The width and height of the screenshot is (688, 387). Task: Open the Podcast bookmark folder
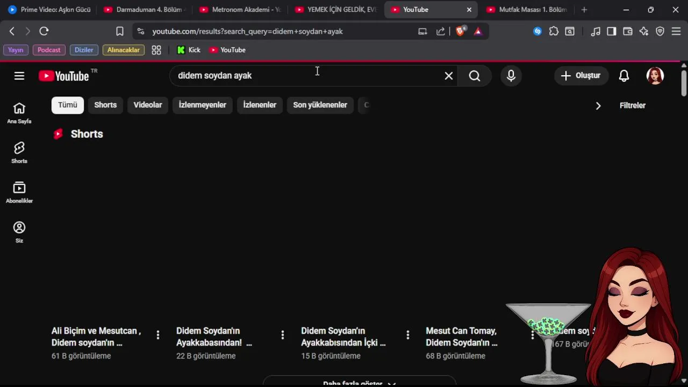pyautogui.click(x=49, y=50)
